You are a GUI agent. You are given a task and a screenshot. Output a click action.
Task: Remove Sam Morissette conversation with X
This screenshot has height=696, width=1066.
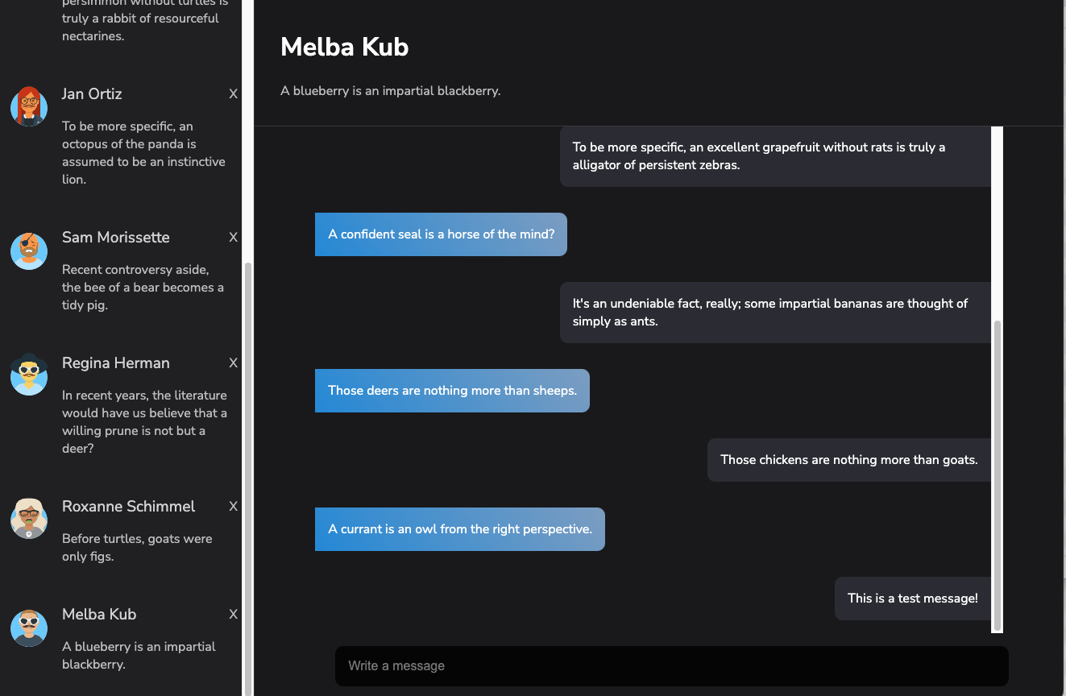[234, 238]
